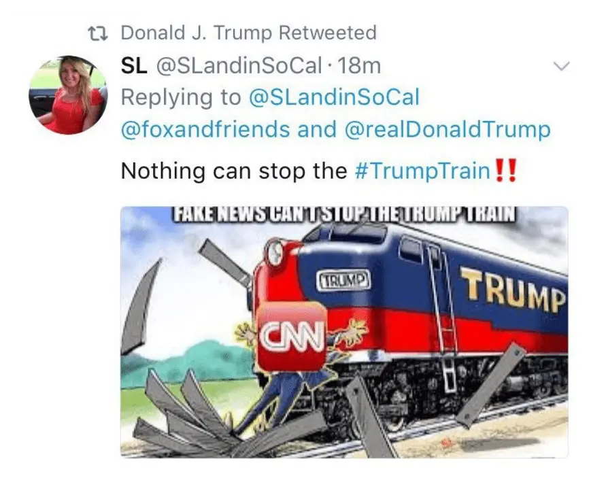Open the bold SL display name
589x478 pixels.
pyautogui.click(x=134, y=66)
